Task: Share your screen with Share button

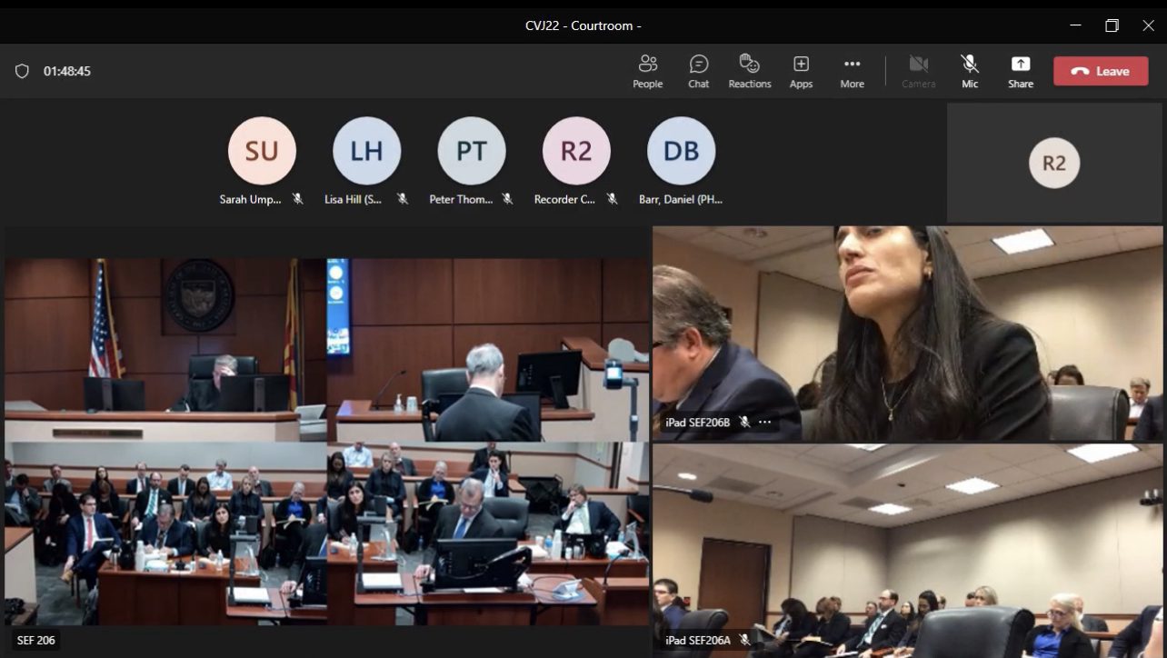Action: [1020, 71]
